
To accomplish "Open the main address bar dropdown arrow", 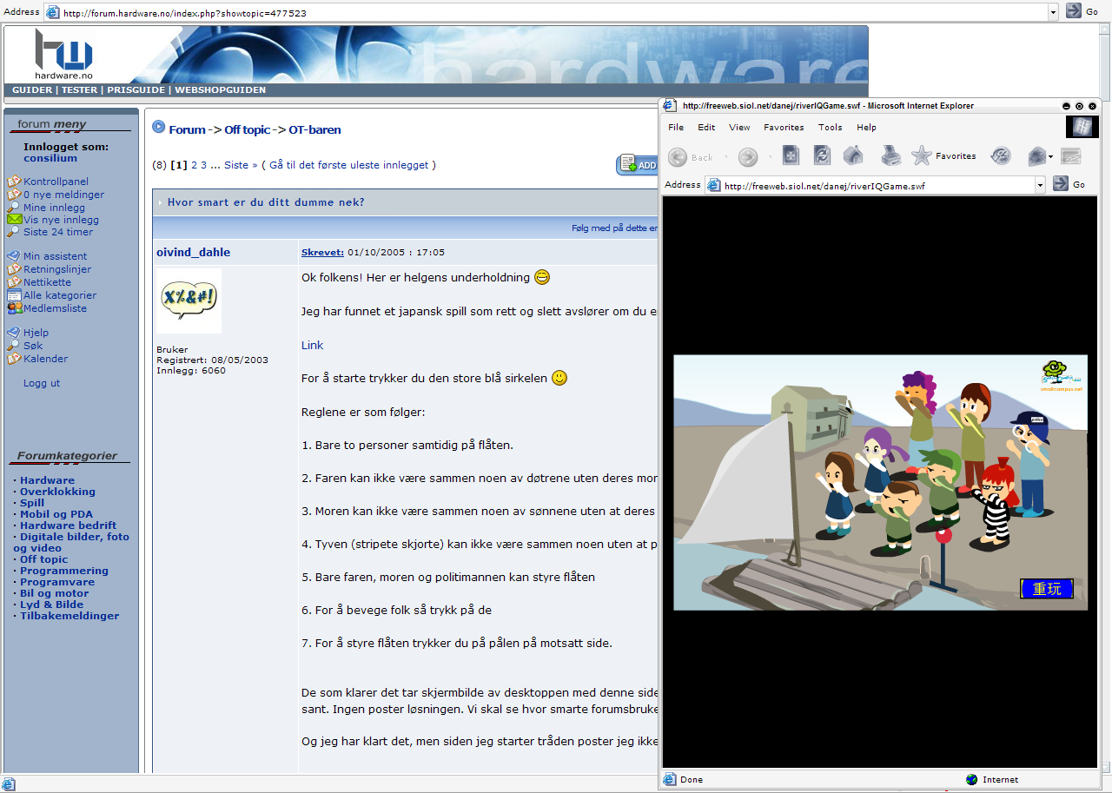I will click(1053, 12).
